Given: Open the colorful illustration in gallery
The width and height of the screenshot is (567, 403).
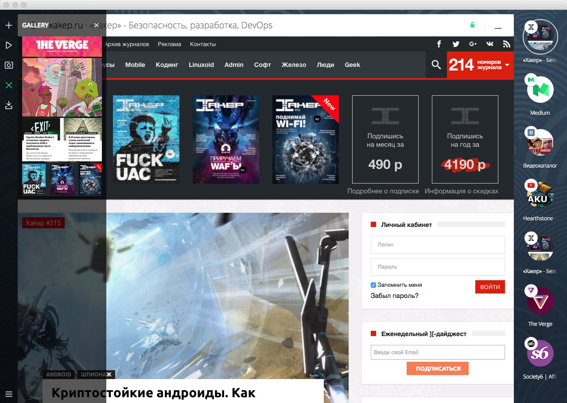Looking at the screenshot, I should click(62, 87).
